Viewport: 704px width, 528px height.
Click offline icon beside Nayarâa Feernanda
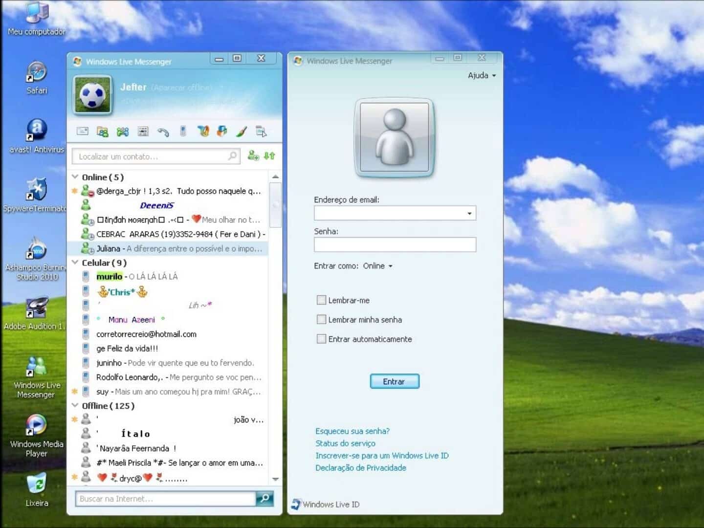pos(86,447)
